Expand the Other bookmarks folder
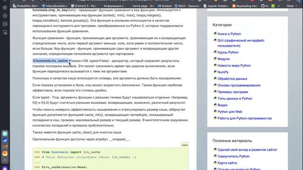The image size is (303, 170). 292,6
